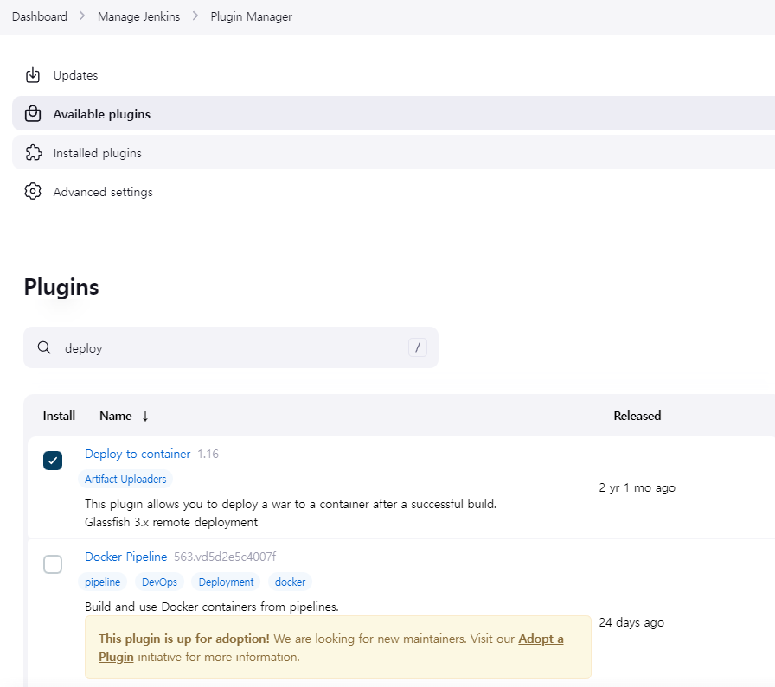
Task: Click the Install column header
Action: tap(59, 416)
